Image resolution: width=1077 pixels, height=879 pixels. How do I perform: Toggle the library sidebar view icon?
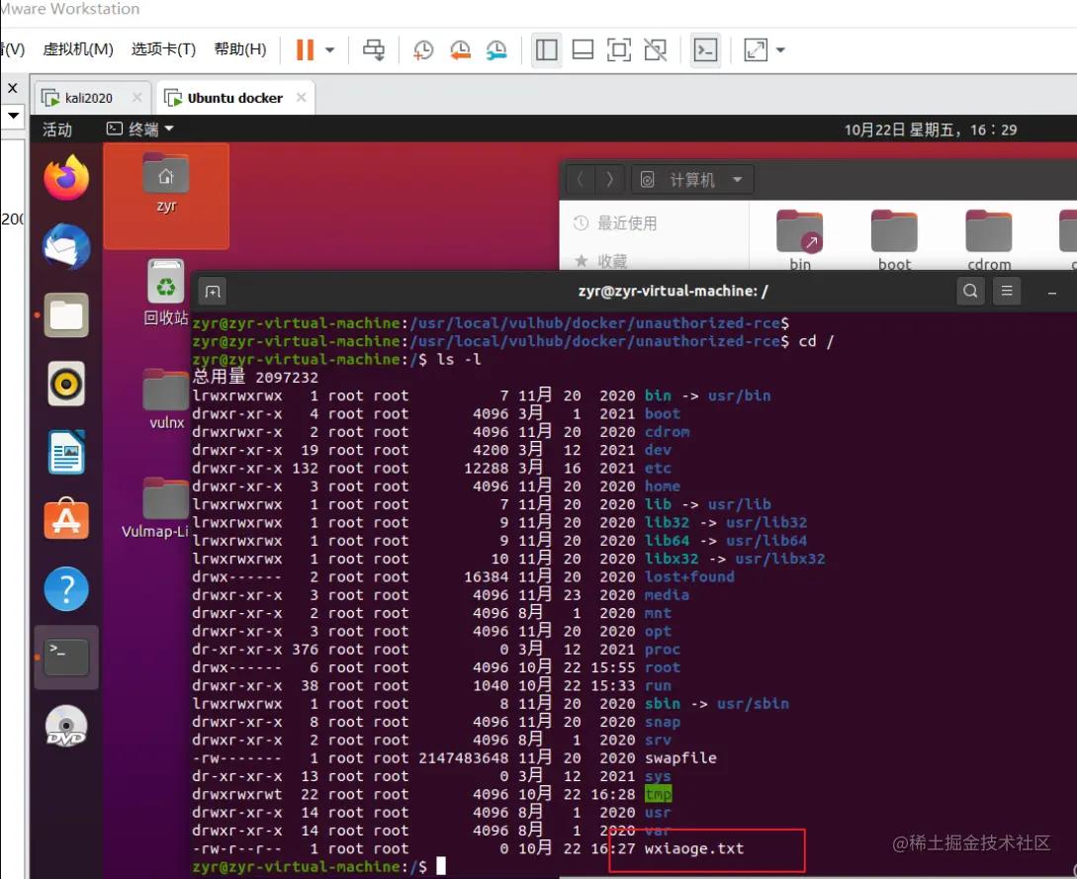pyautogui.click(x=547, y=49)
